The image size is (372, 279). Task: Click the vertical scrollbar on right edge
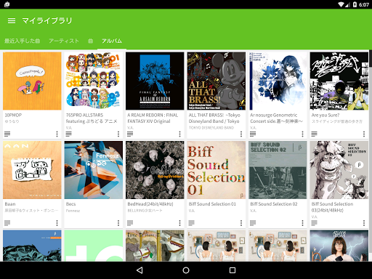click(x=371, y=58)
